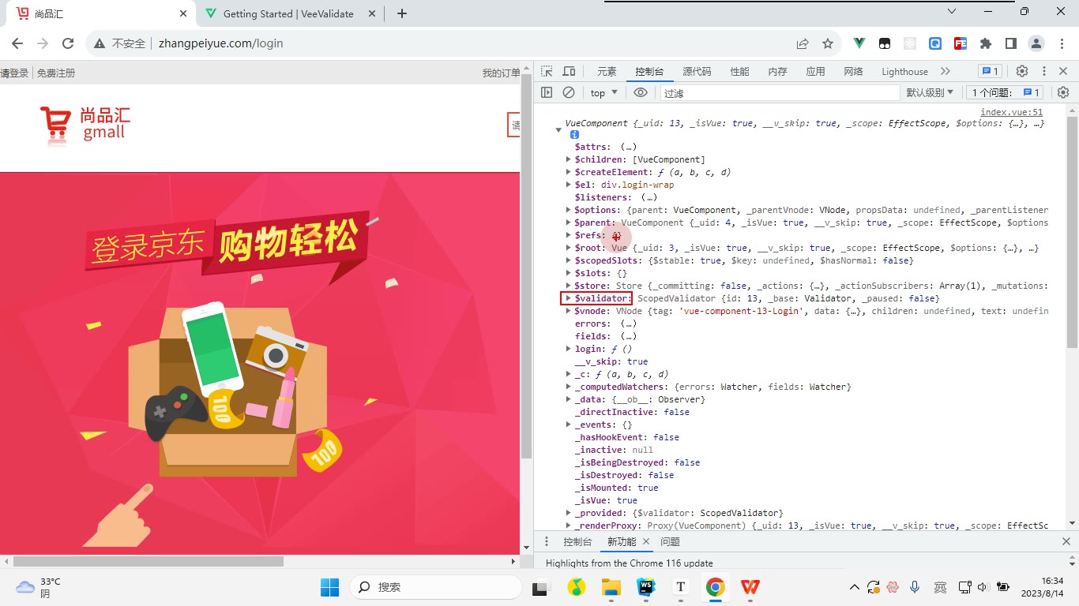Close the 新功能 drawer tab
This screenshot has height=606, width=1079.
tap(645, 541)
